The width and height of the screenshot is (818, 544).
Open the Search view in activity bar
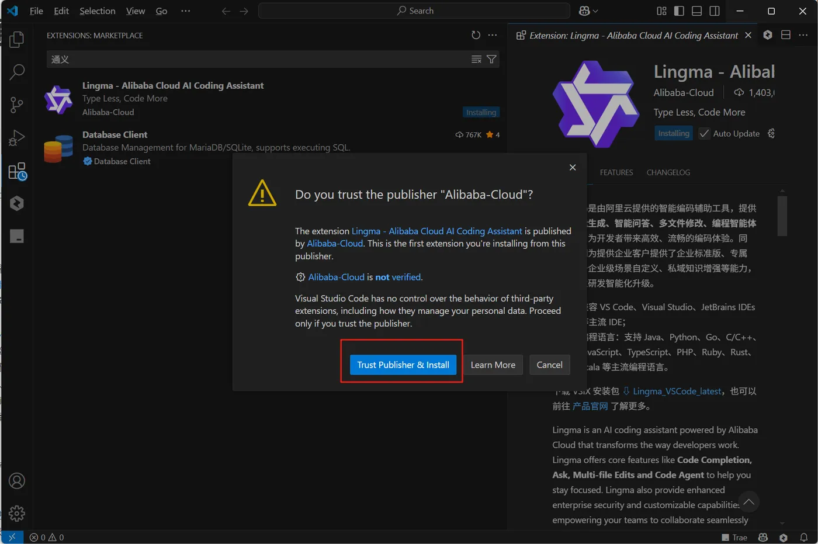[x=17, y=72]
